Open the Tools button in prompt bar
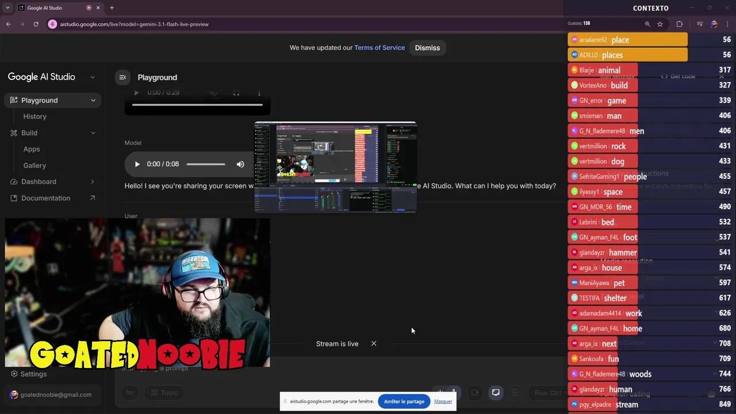736x414 pixels. click(163, 393)
